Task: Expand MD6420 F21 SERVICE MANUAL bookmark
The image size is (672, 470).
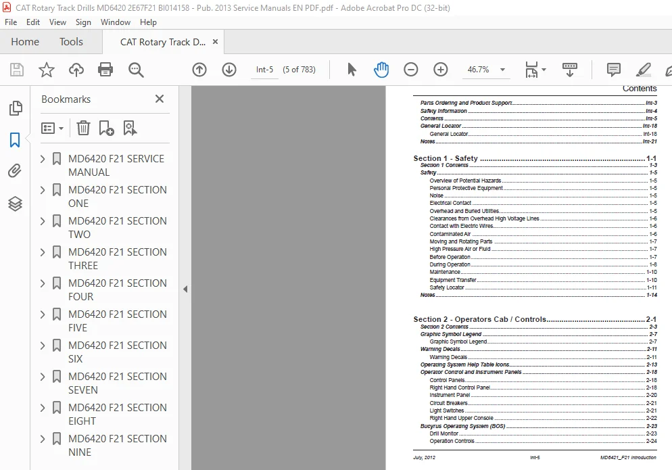Action: click(43, 159)
